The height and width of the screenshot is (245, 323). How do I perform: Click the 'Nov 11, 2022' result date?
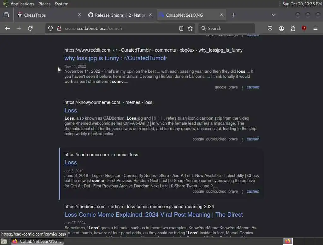click(75, 66)
